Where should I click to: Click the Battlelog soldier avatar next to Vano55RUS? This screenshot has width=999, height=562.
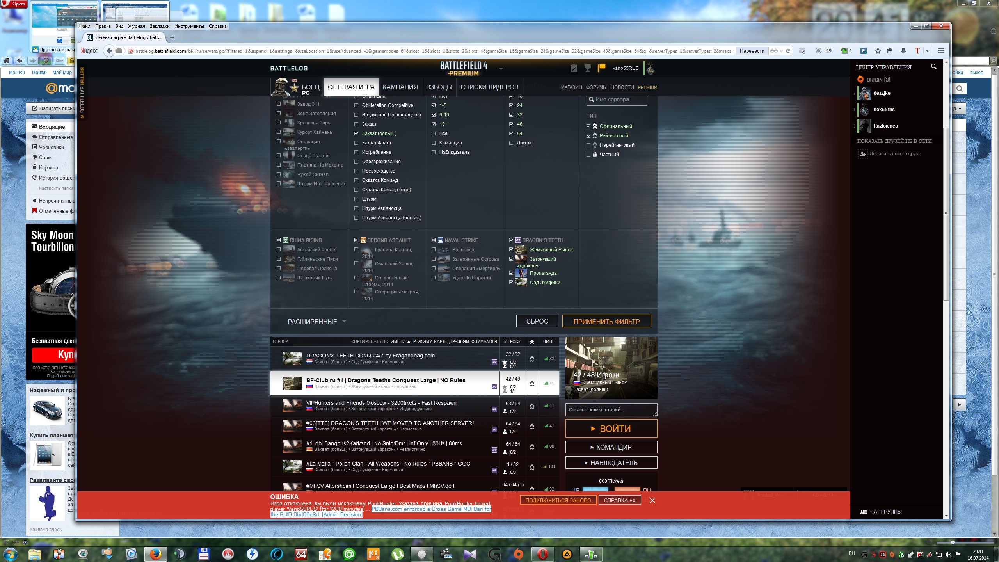pyautogui.click(x=650, y=68)
